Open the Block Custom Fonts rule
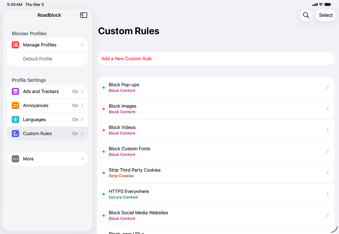 pyautogui.click(x=215, y=152)
